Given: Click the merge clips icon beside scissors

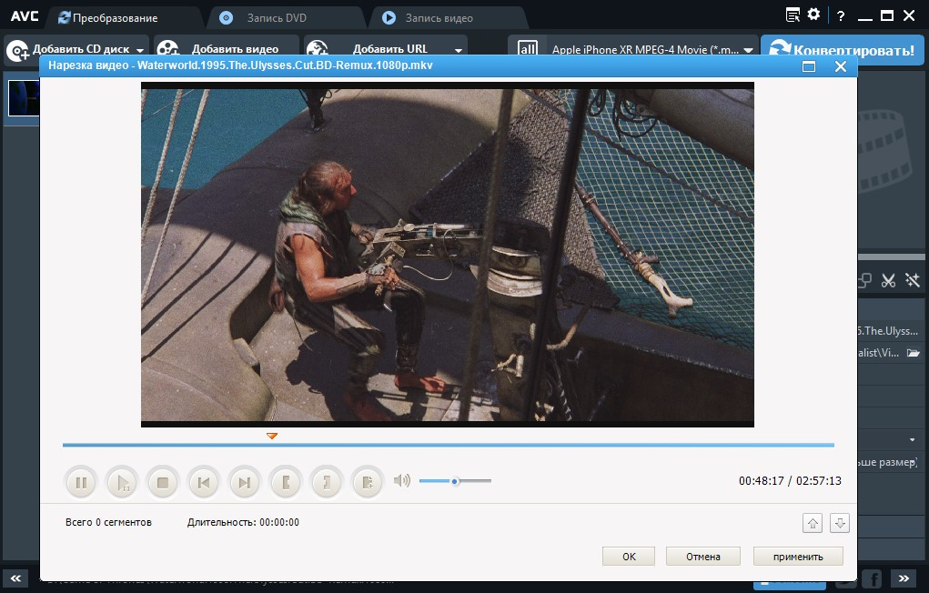Looking at the screenshot, I should click(x=864, y=280).
